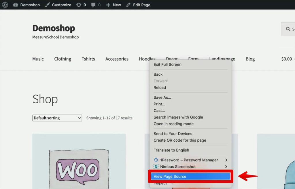Click the Shop page heading
This screenshot has height=189, width=295.
tap(45, 99)
